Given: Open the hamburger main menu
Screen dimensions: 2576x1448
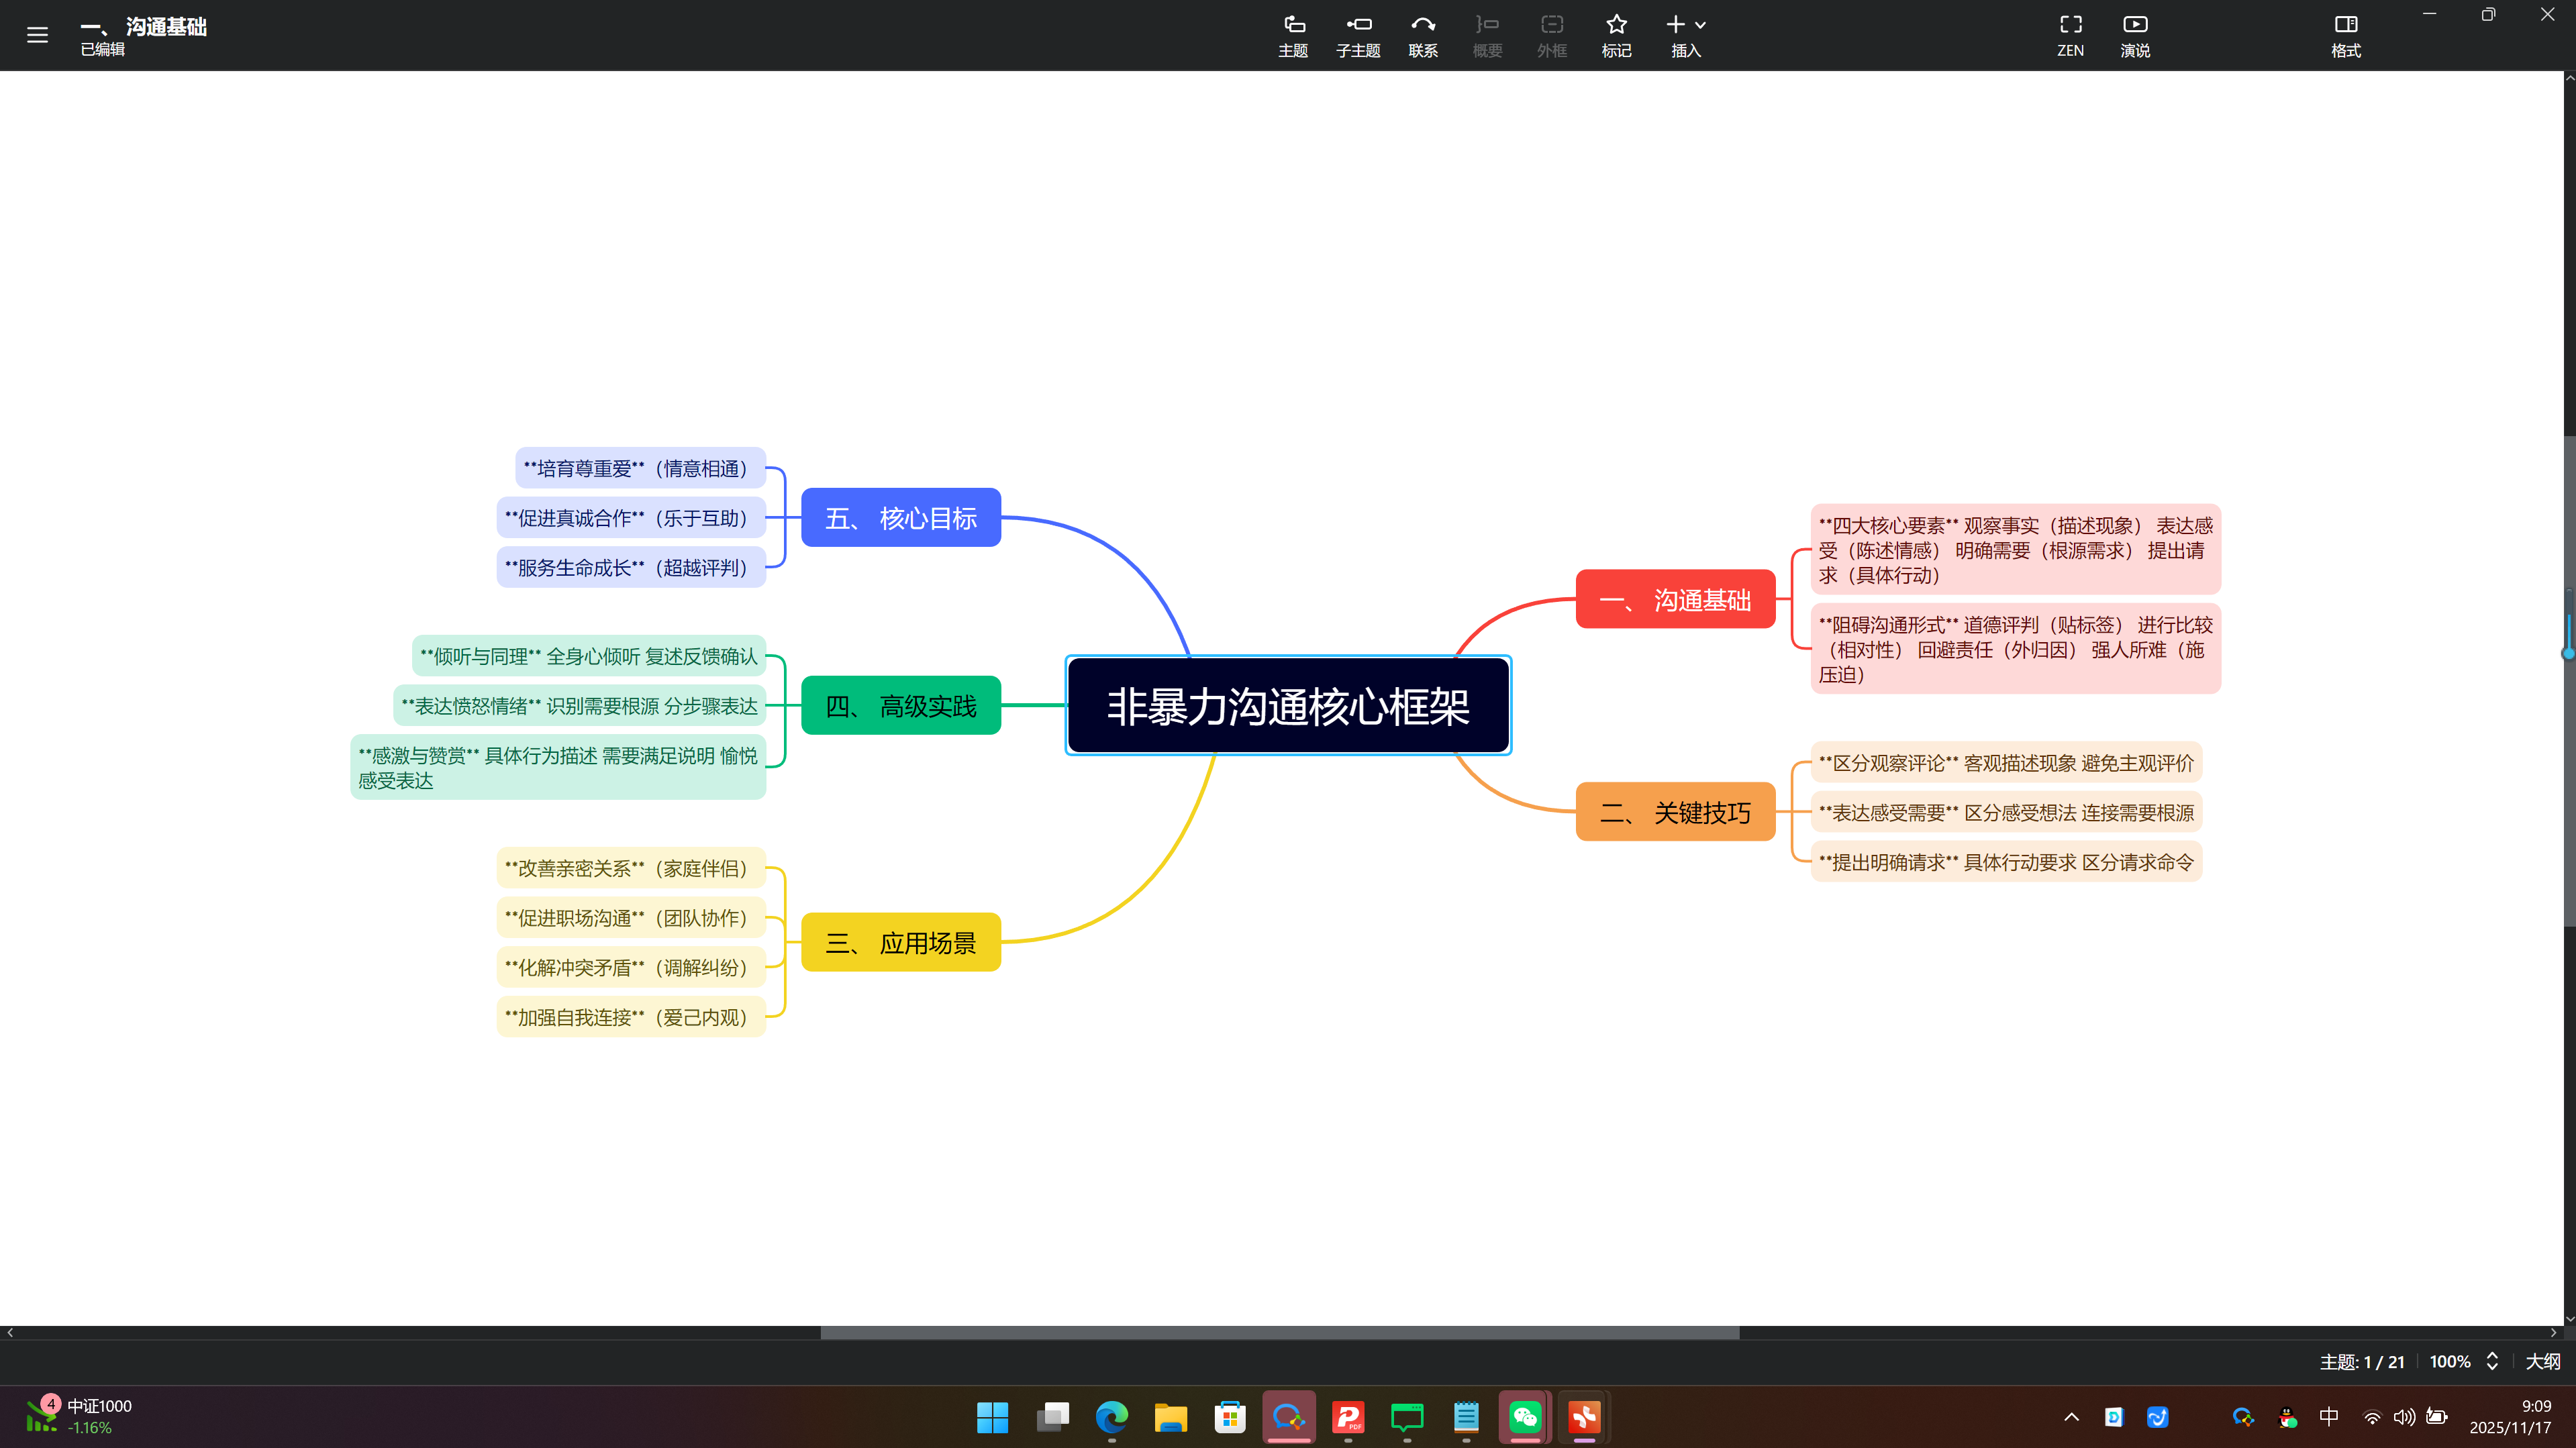Looking at the screenshot, I should 37,34.
